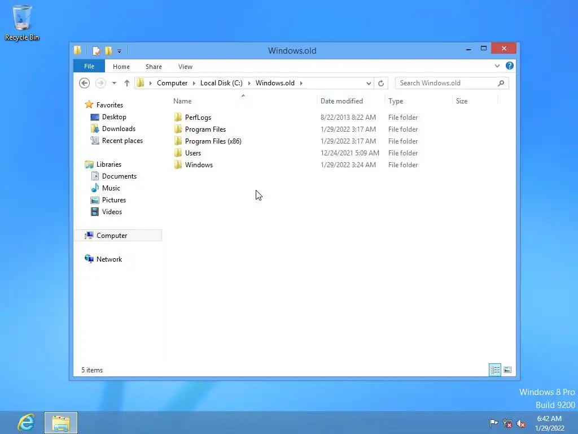Open the Action Center flag tray icon
578x434 pixels.
[493, 423]
